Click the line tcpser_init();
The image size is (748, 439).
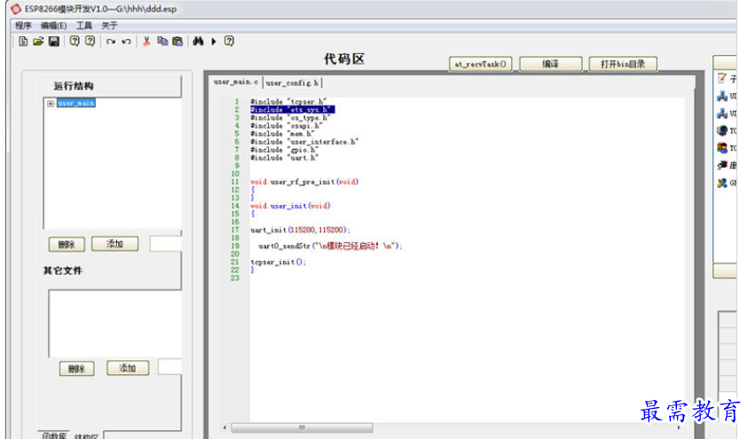pyautogui.click(x=278, y=263)
